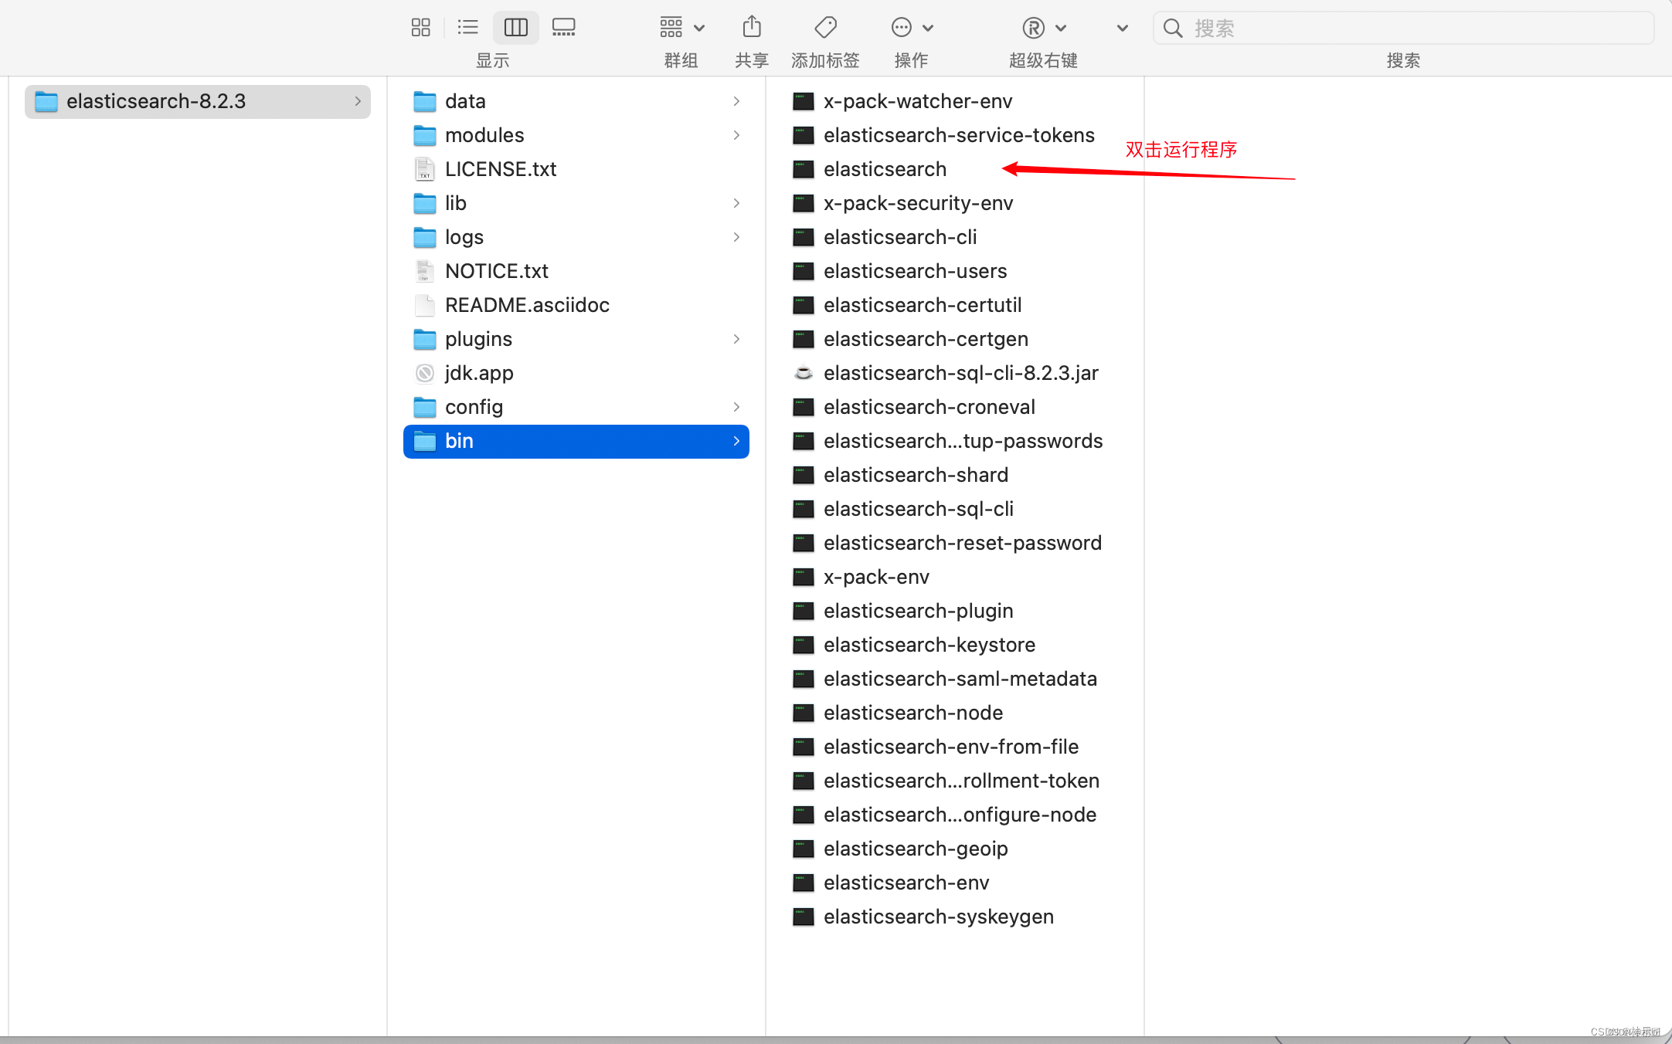Switch to list view

(467, 28)
